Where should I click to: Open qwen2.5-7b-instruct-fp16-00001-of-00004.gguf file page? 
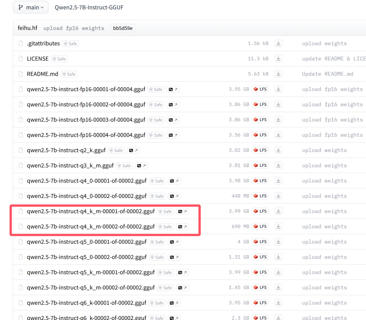coord(86,89)
